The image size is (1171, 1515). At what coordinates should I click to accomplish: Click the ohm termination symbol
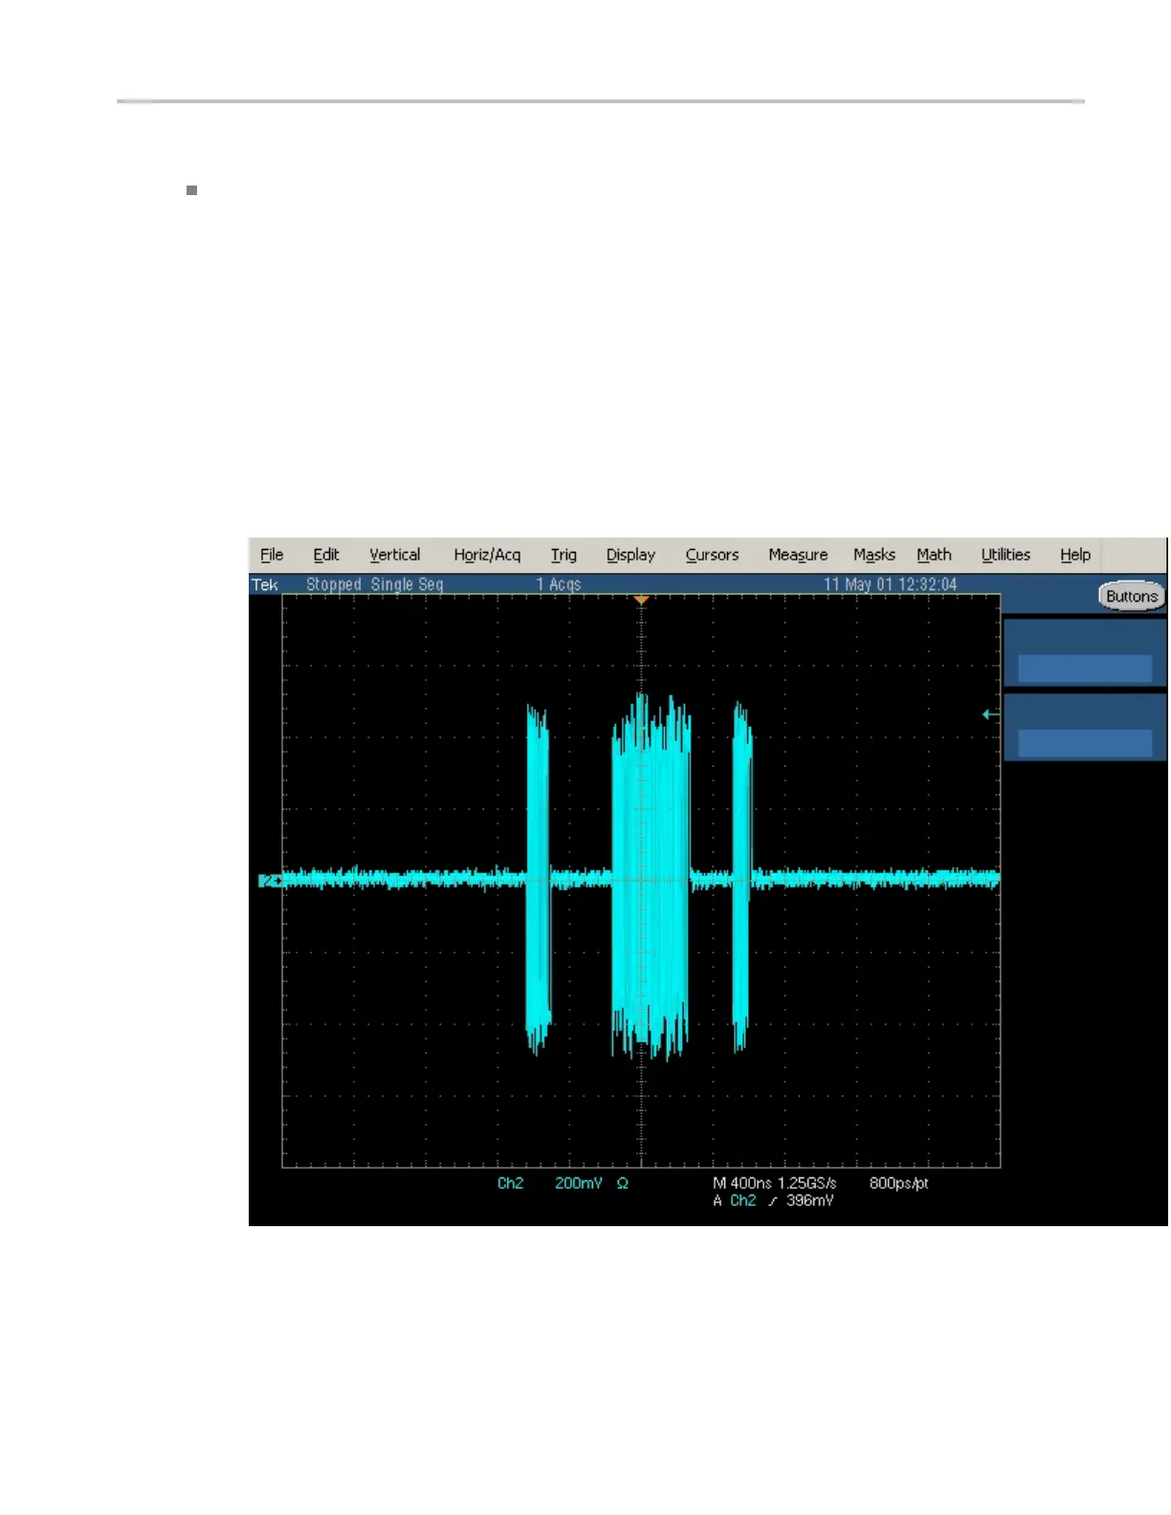tap(623, 1183)
